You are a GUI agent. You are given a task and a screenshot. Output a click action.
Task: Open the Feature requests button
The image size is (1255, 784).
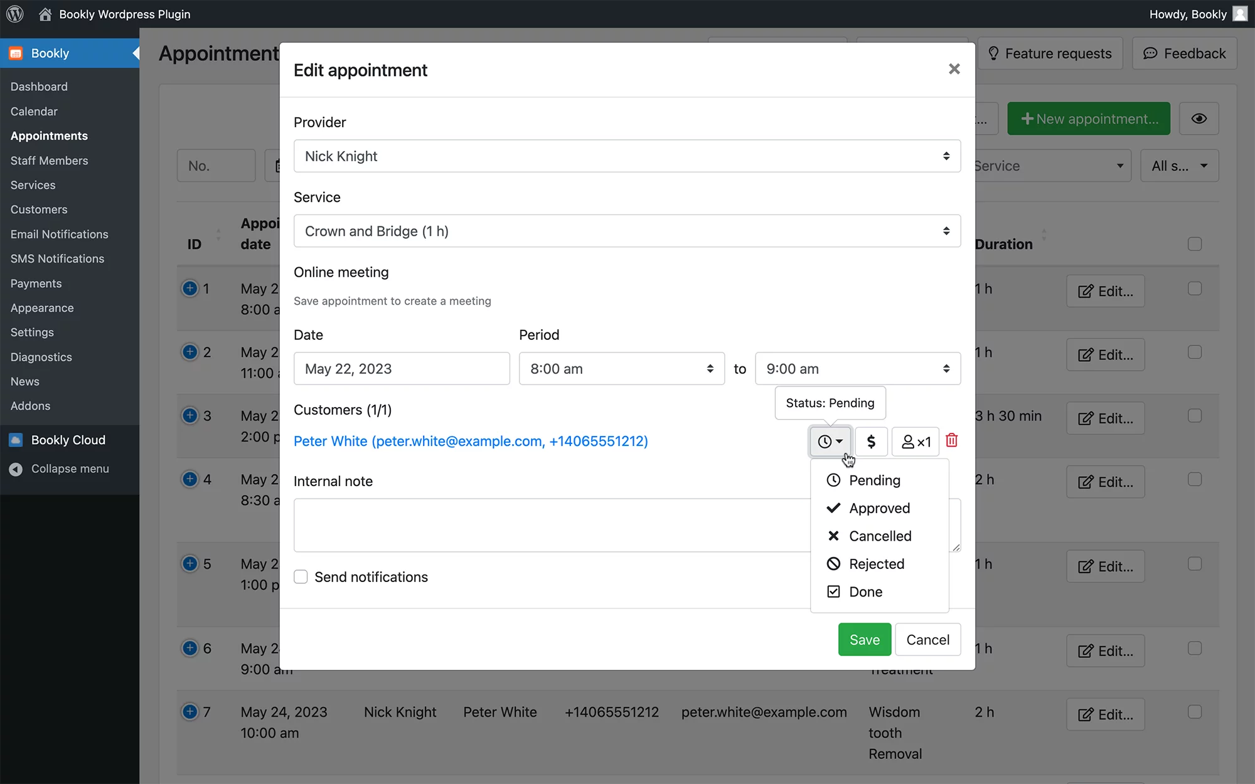pos(1050,53)
